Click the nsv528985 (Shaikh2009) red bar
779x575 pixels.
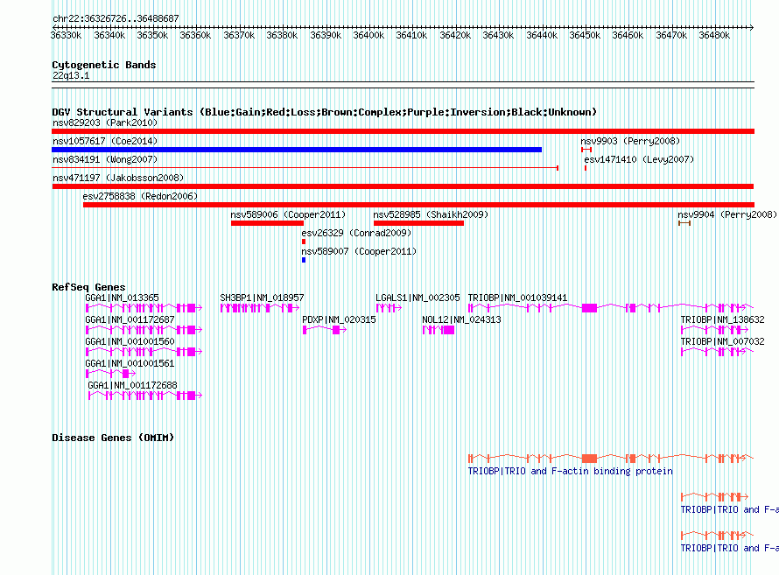coord(418,223)
